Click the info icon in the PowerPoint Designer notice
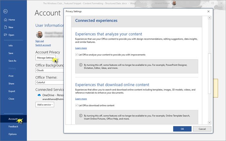The width and height of the screenshot is (226, 141). [x=81, y=65]
